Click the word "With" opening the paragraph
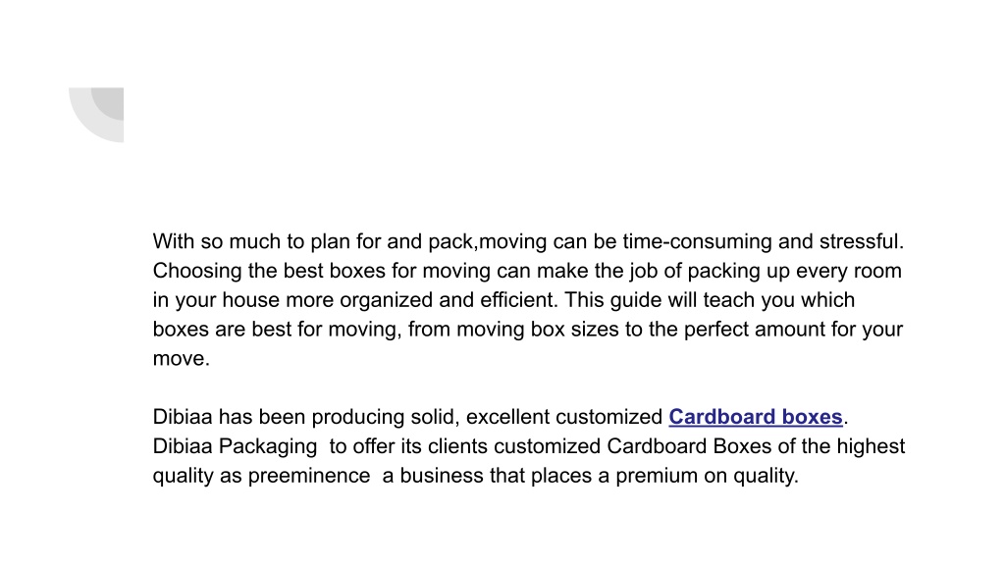 pyautogui.click(x=173, y=241)
